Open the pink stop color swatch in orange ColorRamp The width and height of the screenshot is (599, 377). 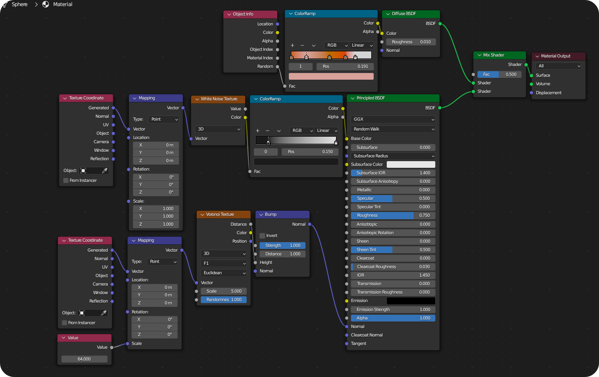point(331,76)
